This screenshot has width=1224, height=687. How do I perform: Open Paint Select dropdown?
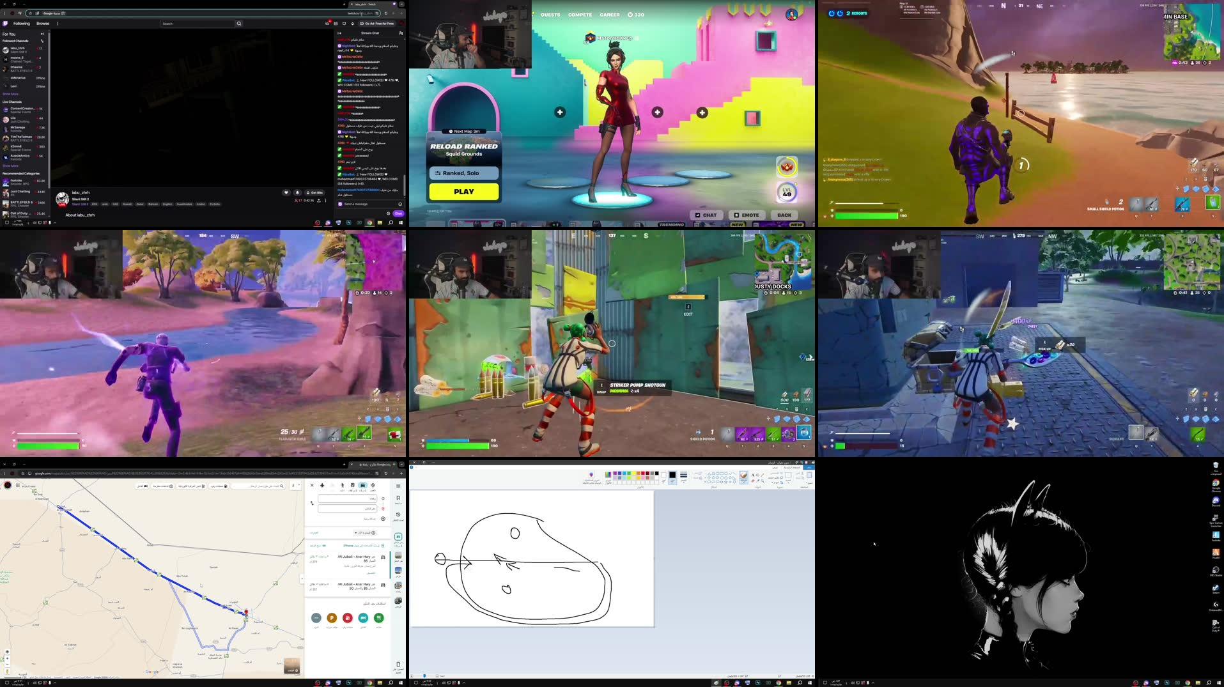[788, 478]
